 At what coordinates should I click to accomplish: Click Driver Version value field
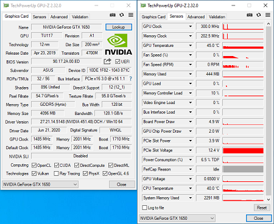tap(81, 122)
